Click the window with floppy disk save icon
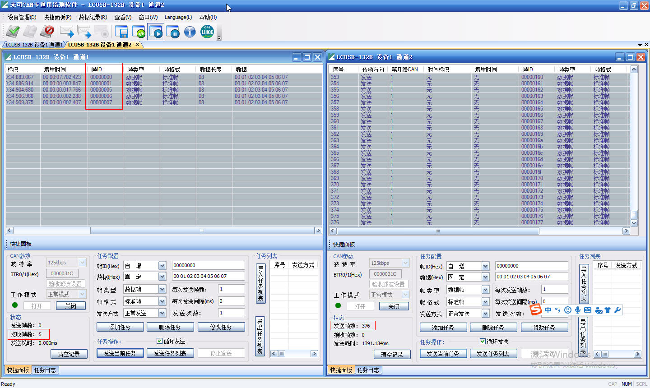Screen dimensions: 650x388 coord(121,32)
